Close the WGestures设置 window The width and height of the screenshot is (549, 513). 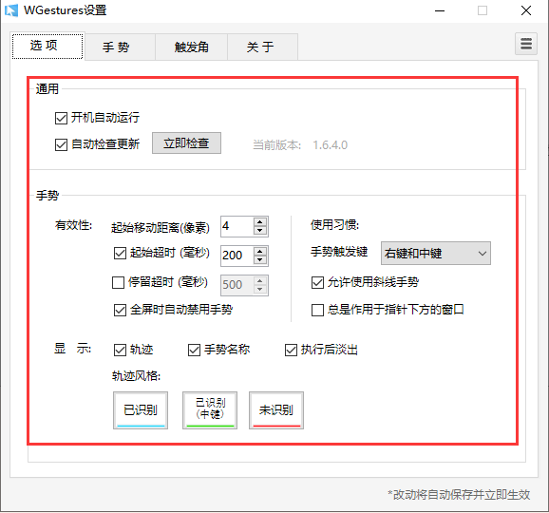526,10
